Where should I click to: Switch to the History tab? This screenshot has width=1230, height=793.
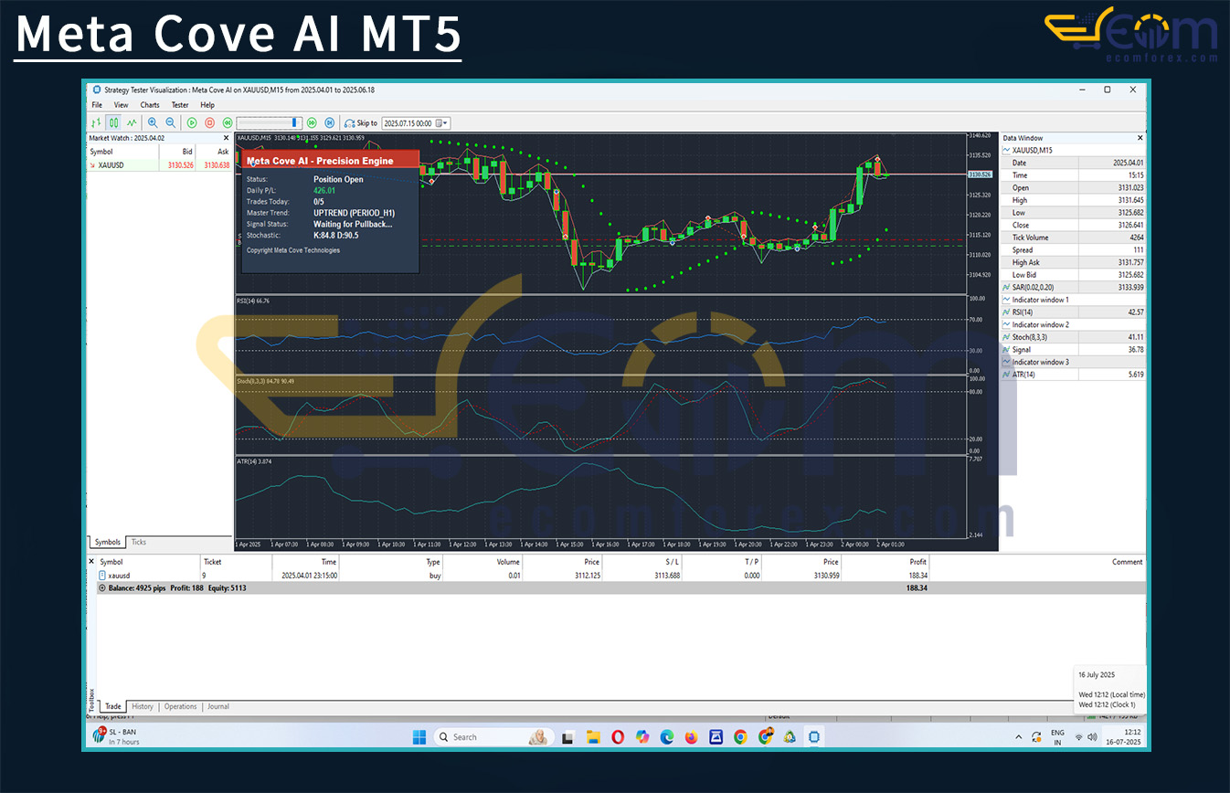click(x=143, y=706)
